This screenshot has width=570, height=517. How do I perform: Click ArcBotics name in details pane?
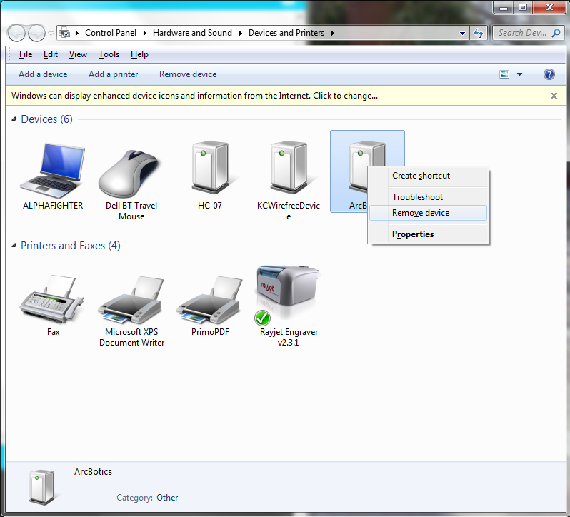93,471
